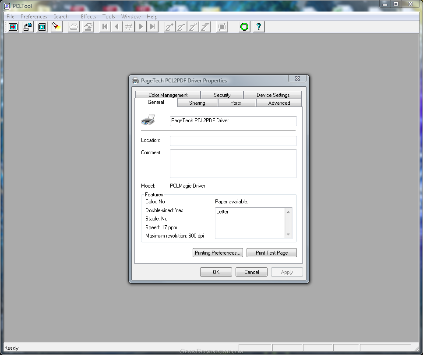Click the 'Maximum resolution: 600 dpi' text
Viewport: 423px width, 355px height.
(x=175, y=236)
